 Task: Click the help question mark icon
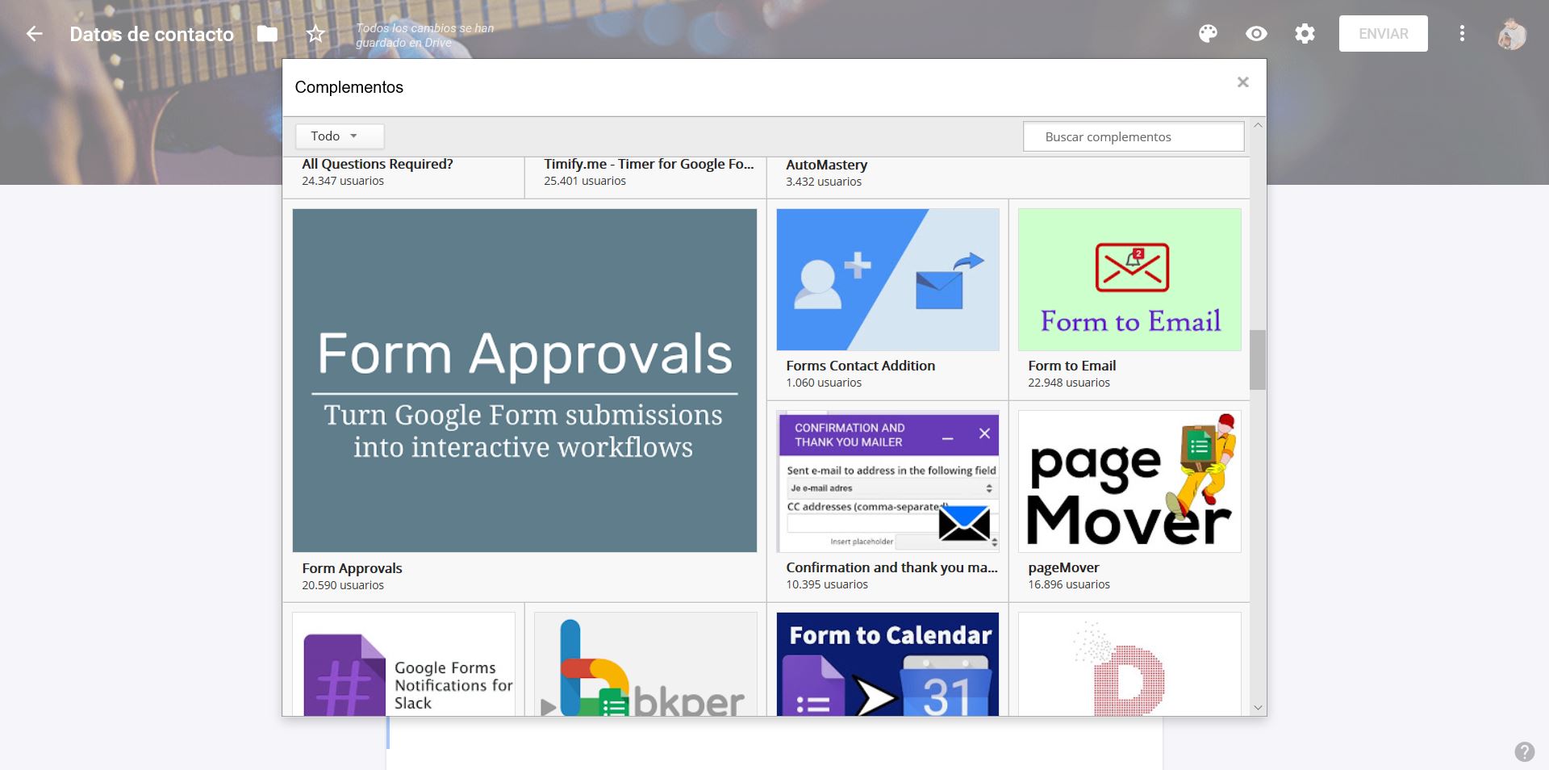(1524, 751)
